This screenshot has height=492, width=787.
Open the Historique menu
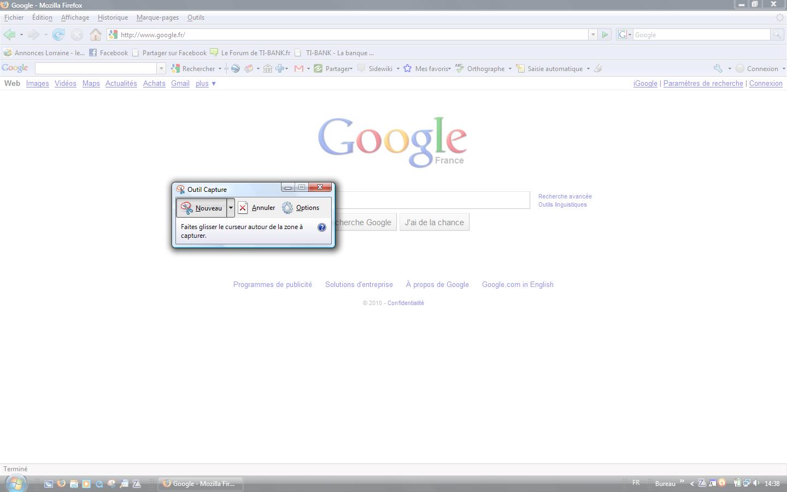pyautogui.click(x=113, y=17)
